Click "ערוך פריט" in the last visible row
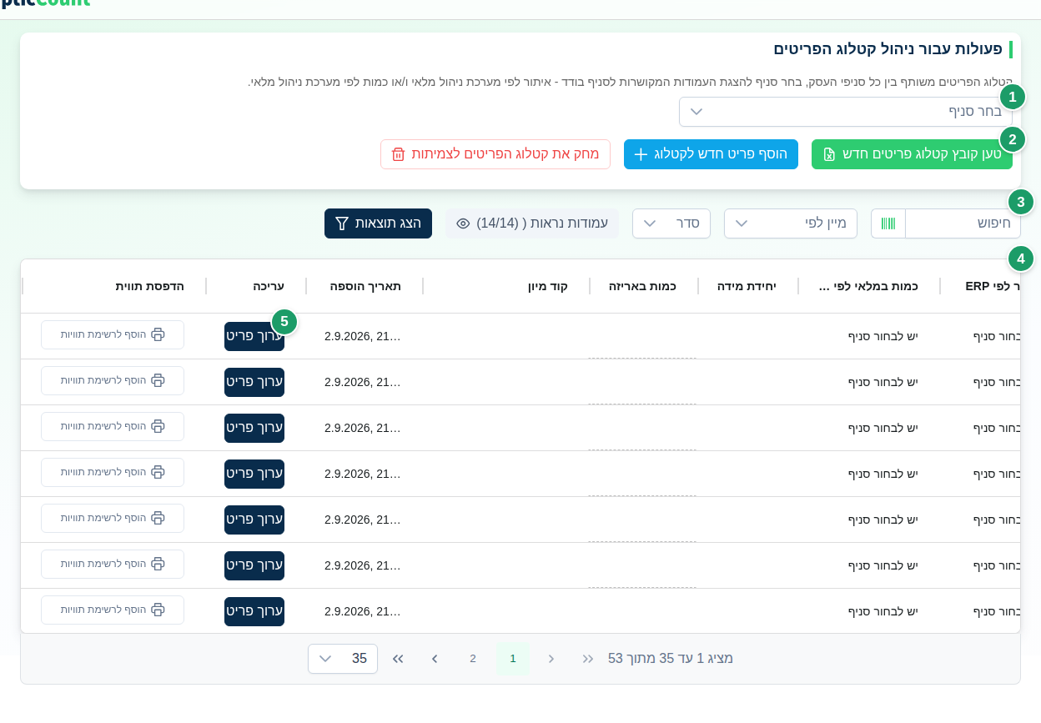1041x723 pixels. click(x=254, y=611)
